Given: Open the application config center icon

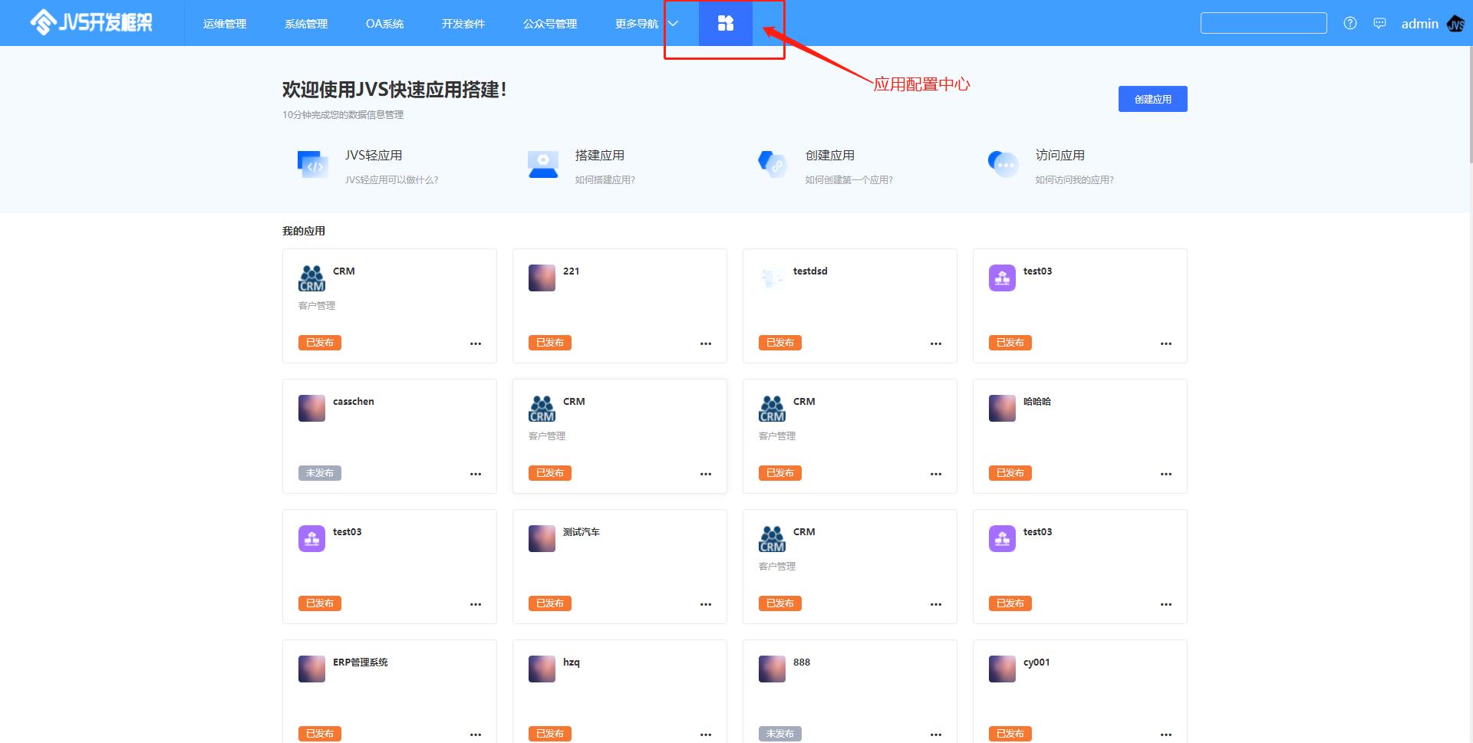Looking at the screenshot, I should [x=726, y=23].
